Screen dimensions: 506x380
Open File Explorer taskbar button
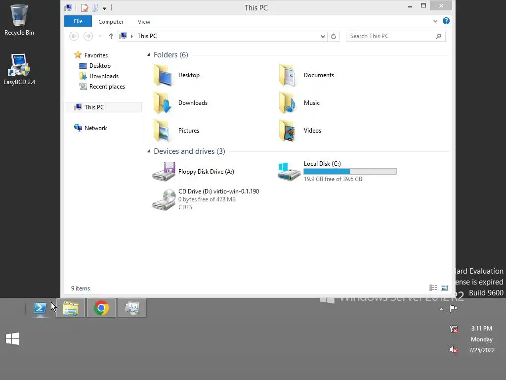[x=71, y=308]
